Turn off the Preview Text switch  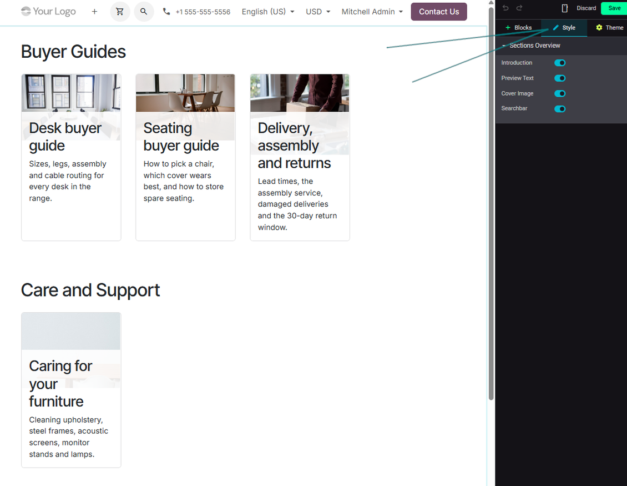click(x=560, y=78)
